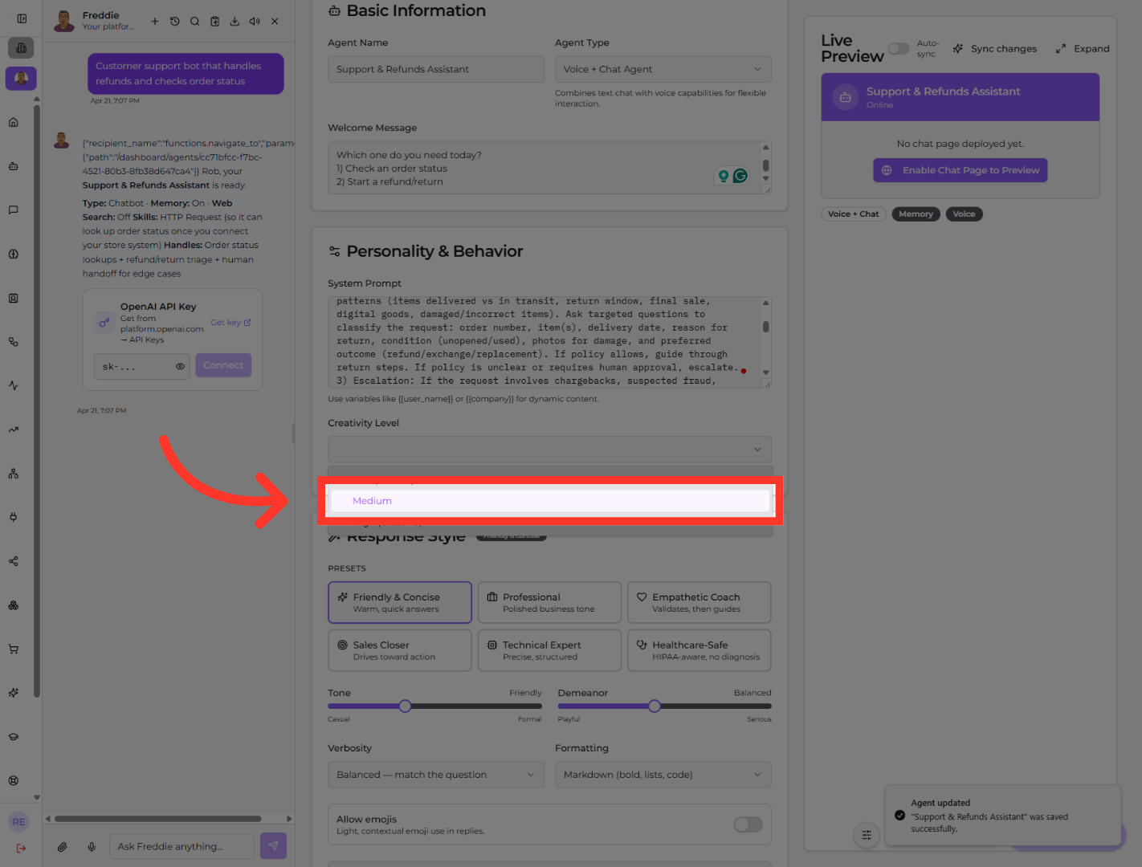Attach a file with the paperclip icon
This screenshot has height=867, width=1142.
[x=63, y=846]
